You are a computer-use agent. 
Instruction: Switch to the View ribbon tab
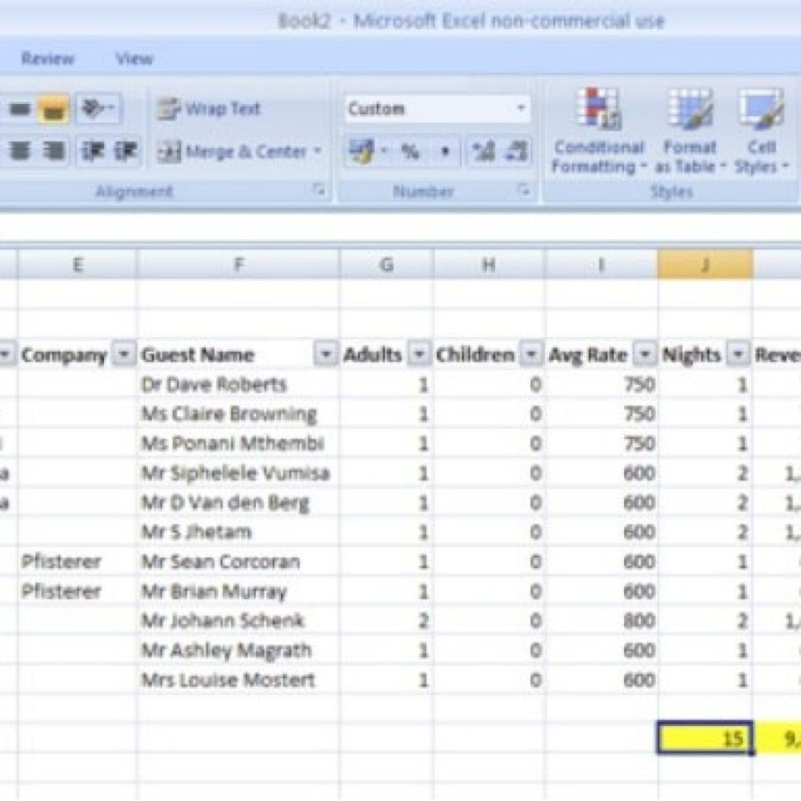(137, 59)
